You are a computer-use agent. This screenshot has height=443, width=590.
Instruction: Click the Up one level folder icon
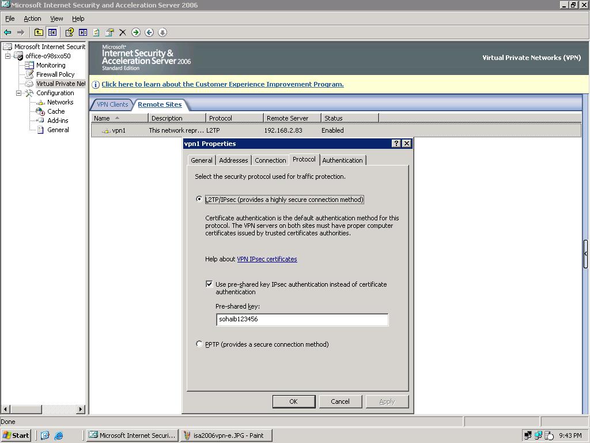(x=39, y=32)
